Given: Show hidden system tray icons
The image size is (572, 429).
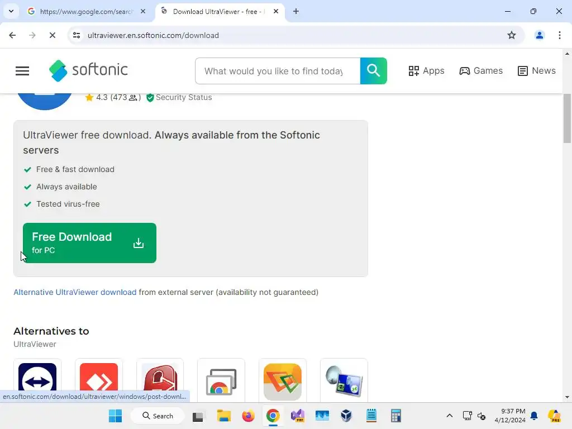Looking at the screenshot, I should pos(450,416).
